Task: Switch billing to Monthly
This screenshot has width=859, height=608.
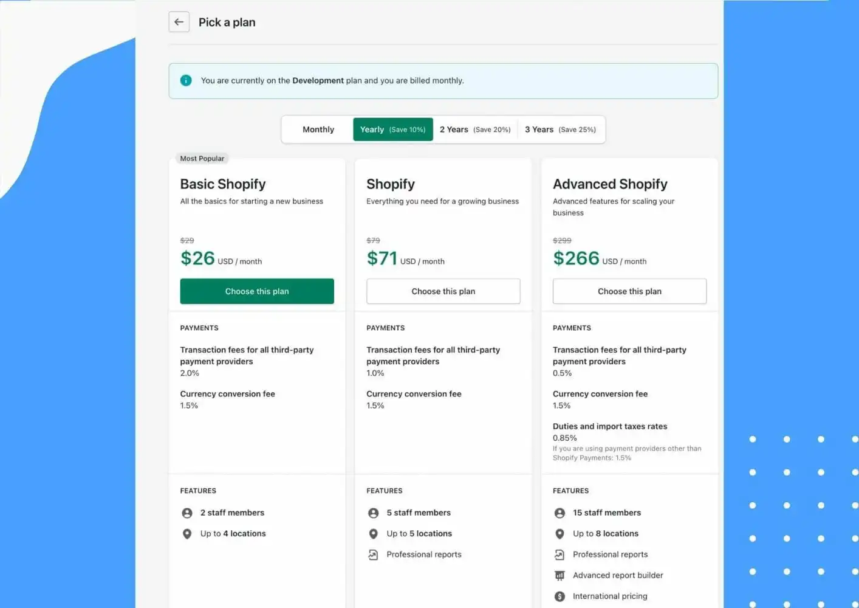Action: click(x=318, y=130)
